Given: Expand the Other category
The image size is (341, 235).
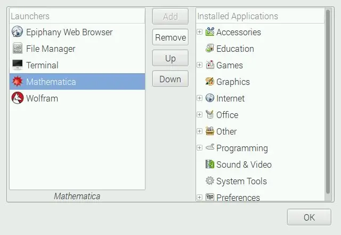Looking at the screenshot, I should 199,131.
